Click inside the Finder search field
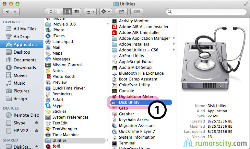Viewport: 250px width, 149px height. [206, 12]
